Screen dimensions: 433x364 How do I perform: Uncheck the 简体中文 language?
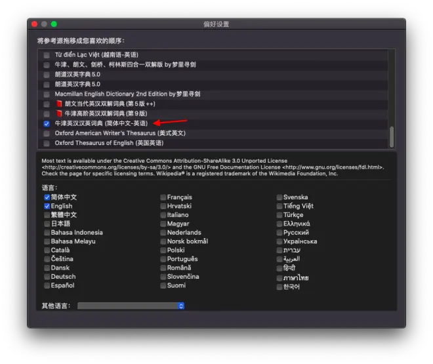47,197
